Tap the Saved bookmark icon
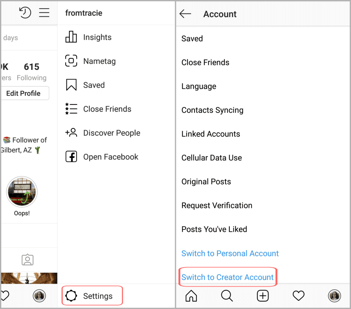 point(71,85)
